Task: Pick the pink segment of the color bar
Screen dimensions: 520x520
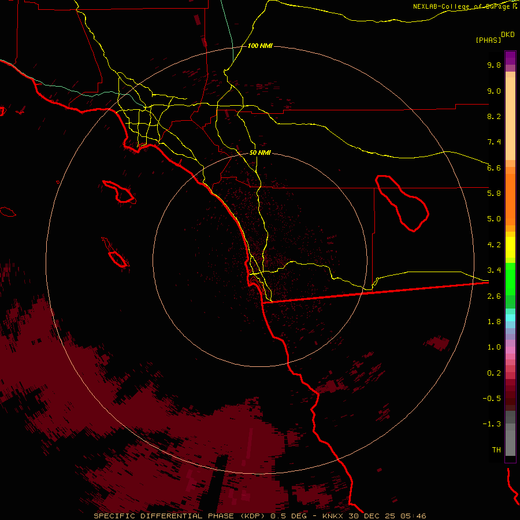Action: (x=510, y=350)
